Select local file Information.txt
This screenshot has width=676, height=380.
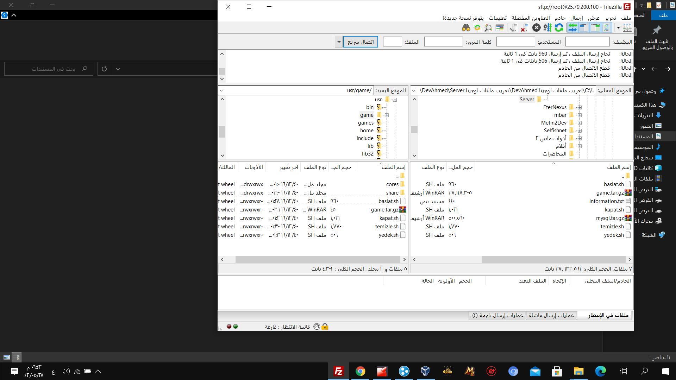point(606,201)
